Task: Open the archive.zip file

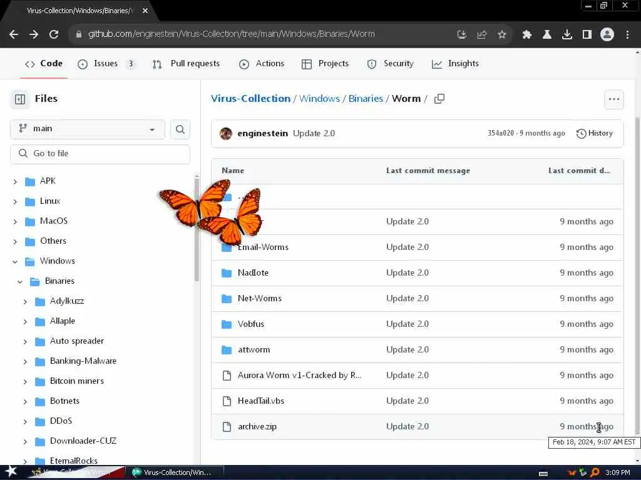Action: click(257, 427)
